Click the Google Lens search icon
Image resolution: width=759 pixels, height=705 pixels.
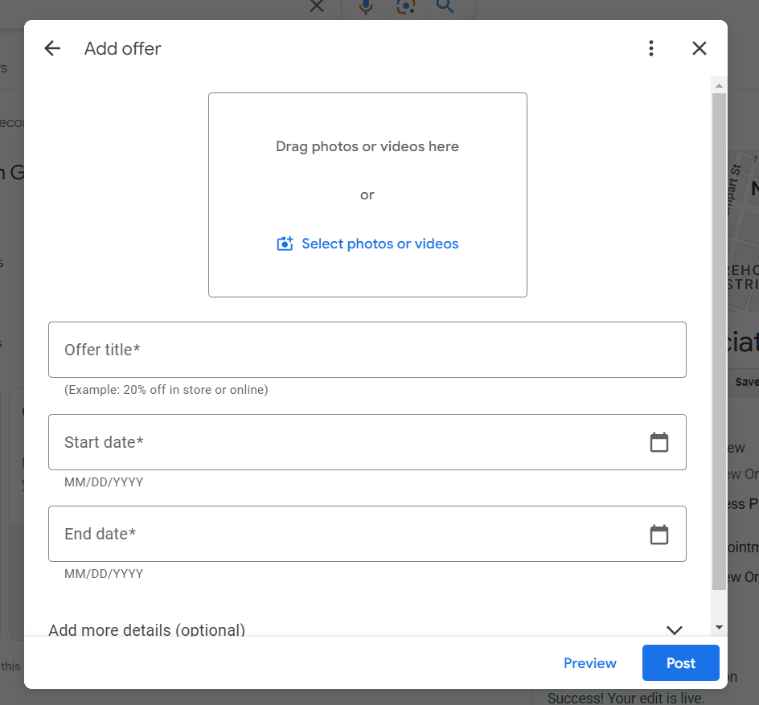click(405, 6)
